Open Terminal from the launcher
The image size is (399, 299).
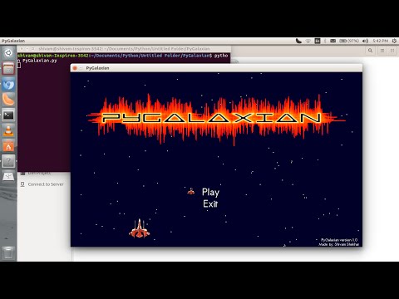pos(8,115)
